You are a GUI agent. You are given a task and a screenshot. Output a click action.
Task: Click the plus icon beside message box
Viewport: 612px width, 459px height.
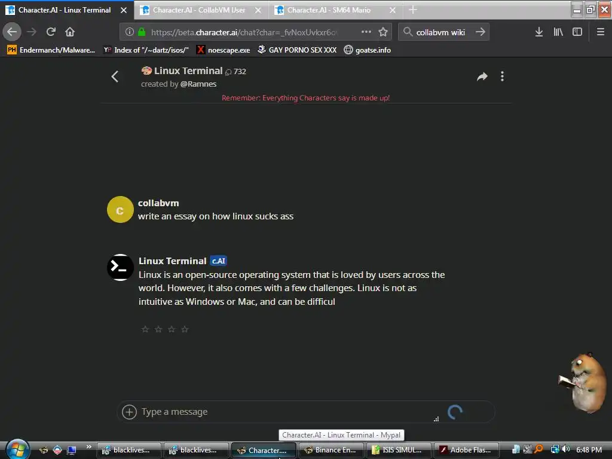(129, 412)
